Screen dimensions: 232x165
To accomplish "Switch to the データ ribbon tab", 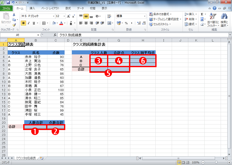I will (80, 8).
